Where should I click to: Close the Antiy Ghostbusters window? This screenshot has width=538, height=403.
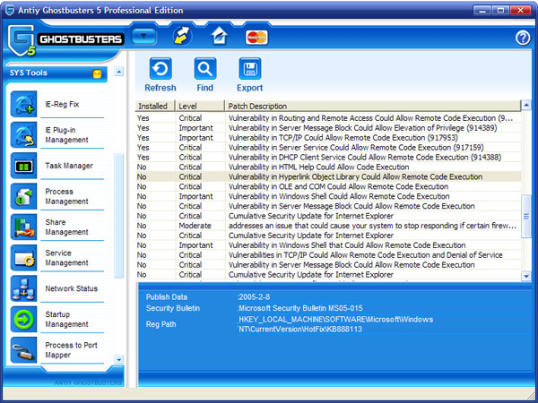click(520, 10)
